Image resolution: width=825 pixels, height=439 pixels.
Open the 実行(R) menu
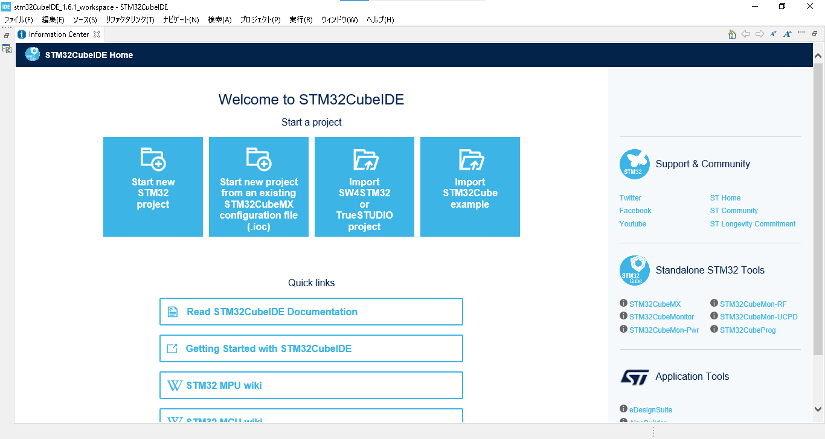(x=301, y=20)
